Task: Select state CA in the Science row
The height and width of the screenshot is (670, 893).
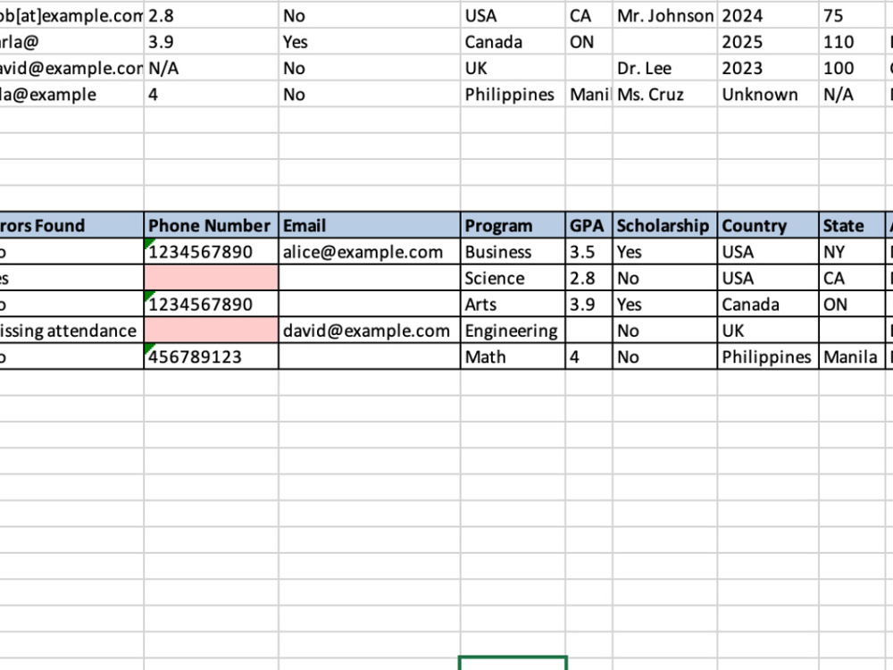Action: pyautogui.click(x=852, y=278)
